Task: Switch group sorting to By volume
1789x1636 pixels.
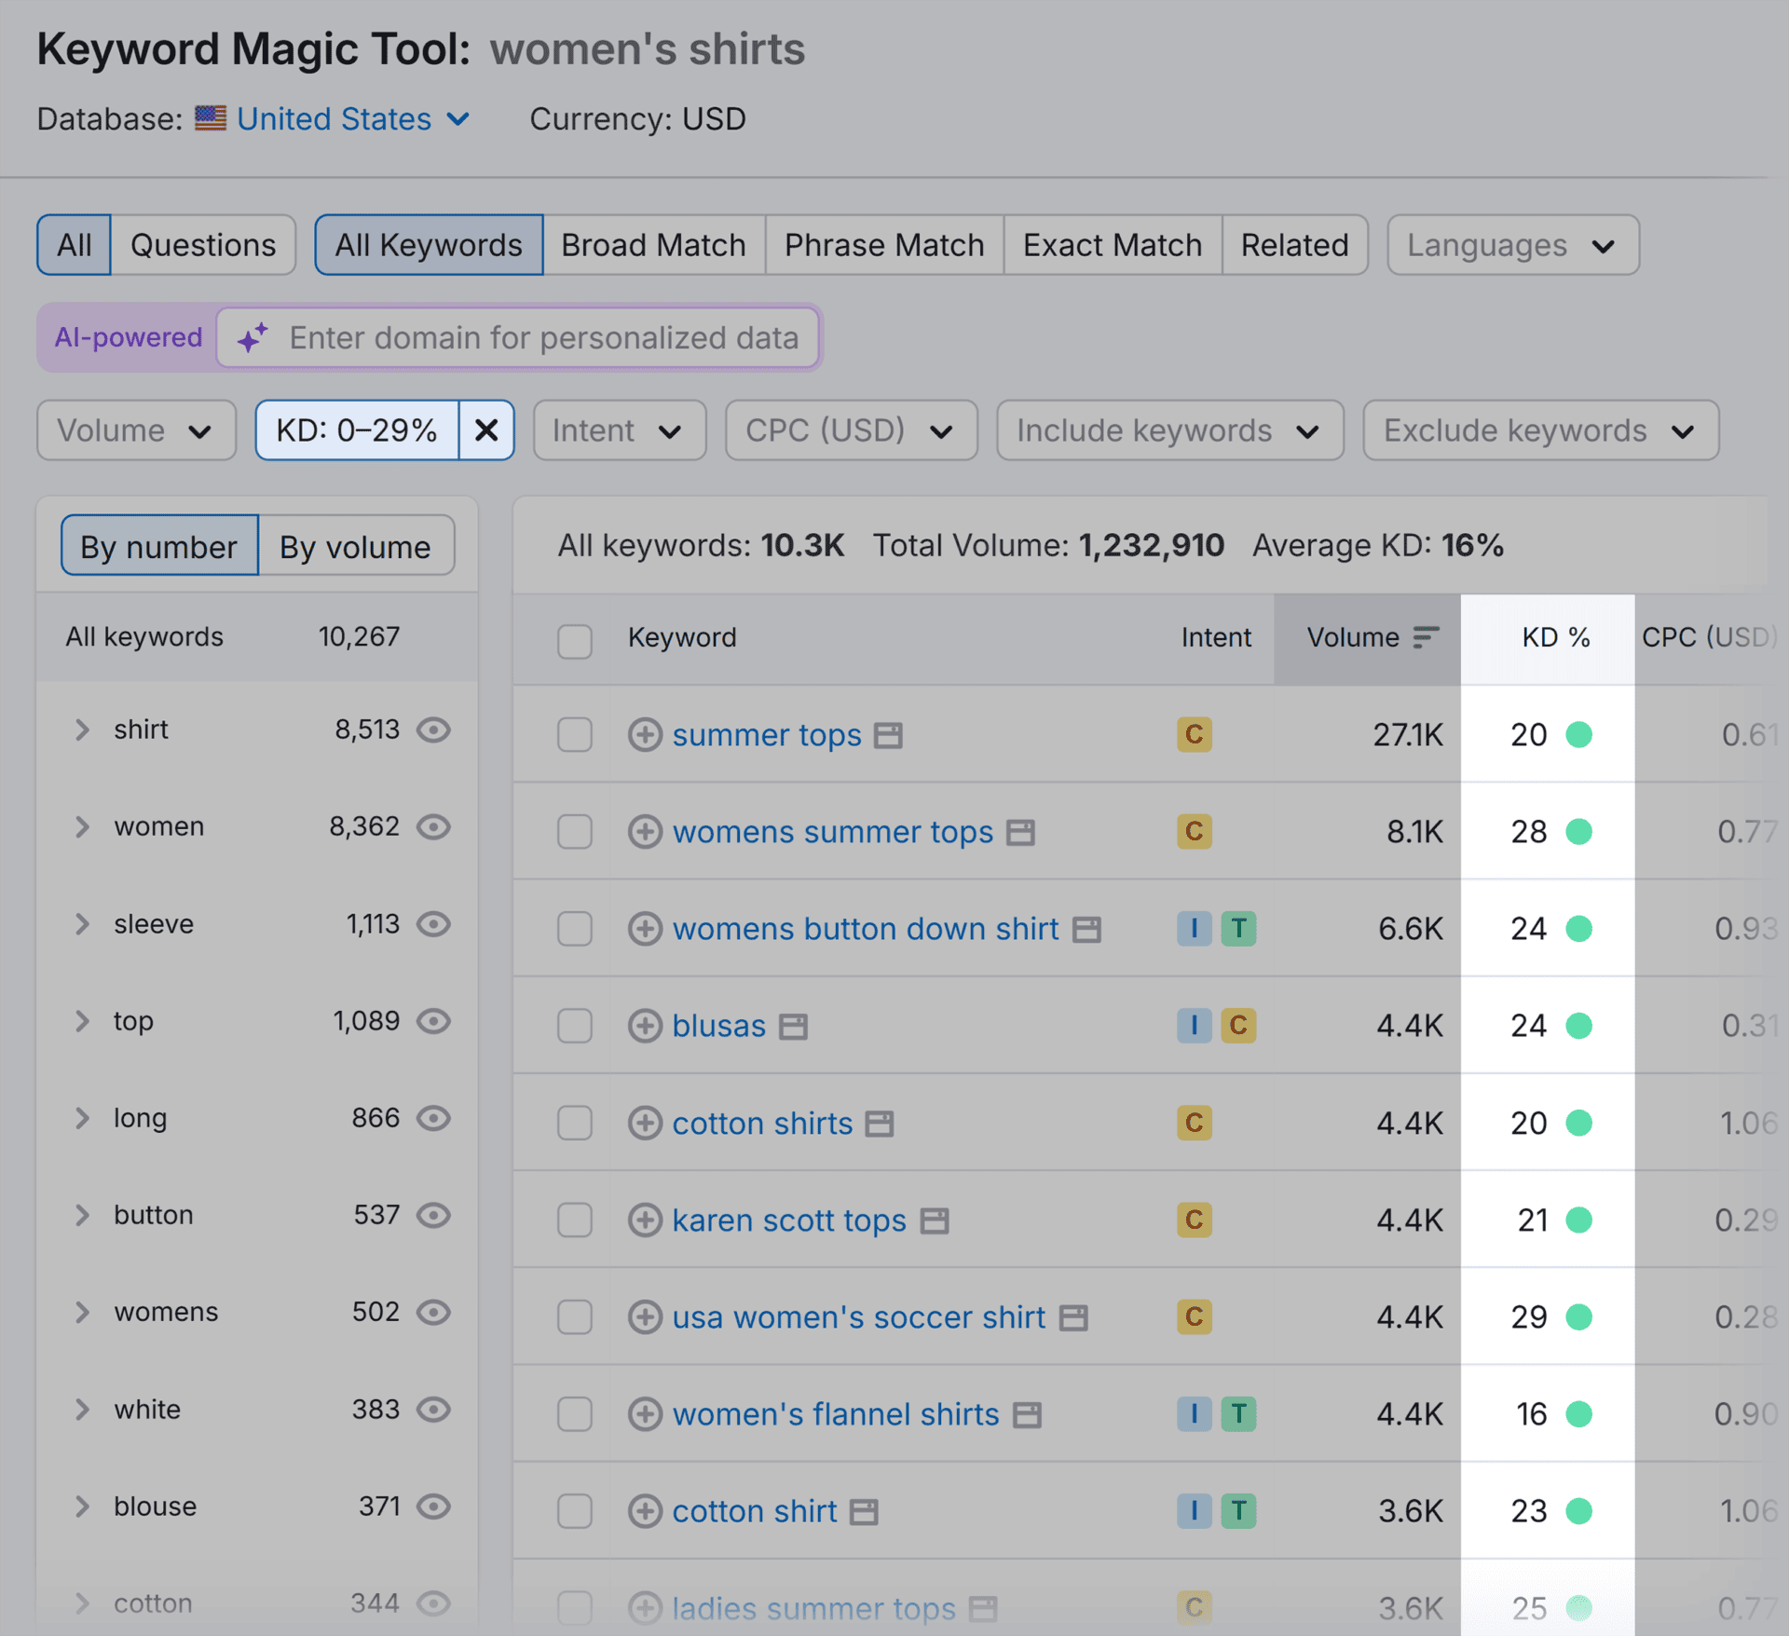Action: click(355, 547)
